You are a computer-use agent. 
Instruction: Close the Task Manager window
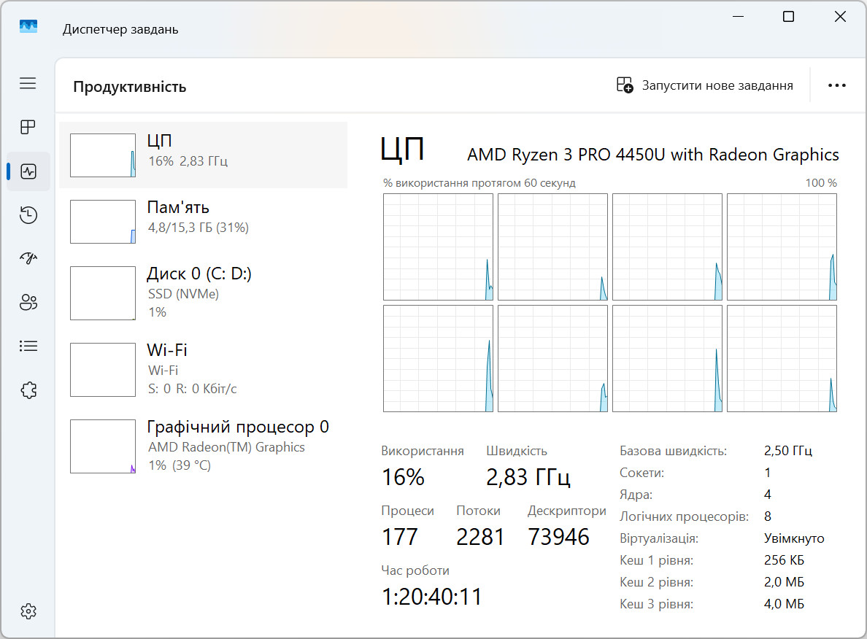840,17
